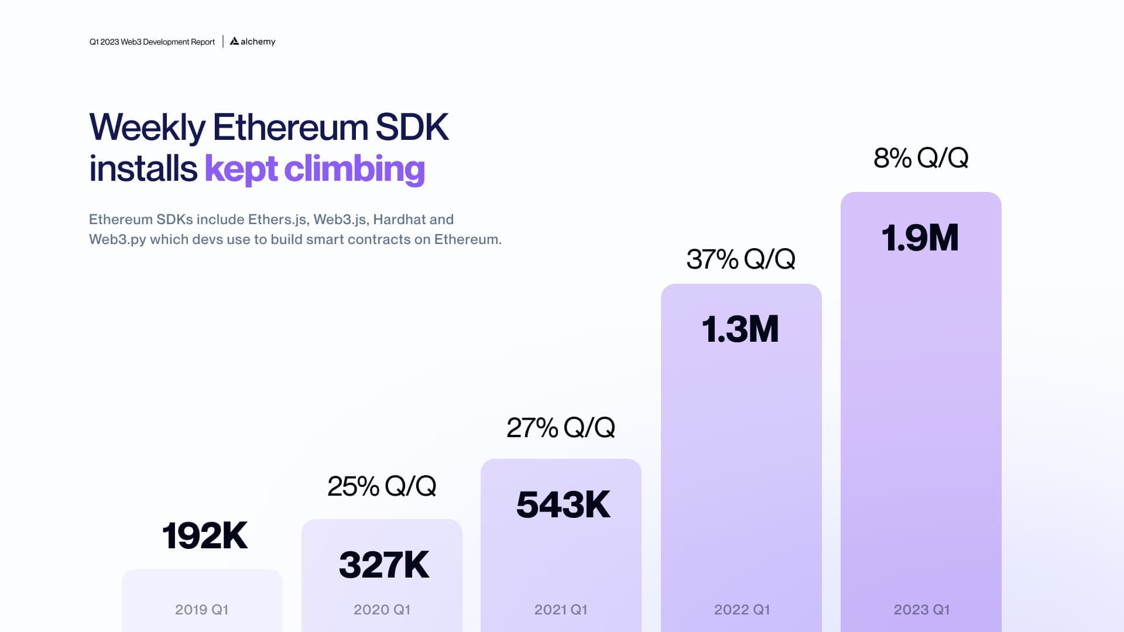Click the subtitle mentioning Ethers.js and Web3.js
The height and width of the screenshot is (632, 1124).
tap(295, 229)
